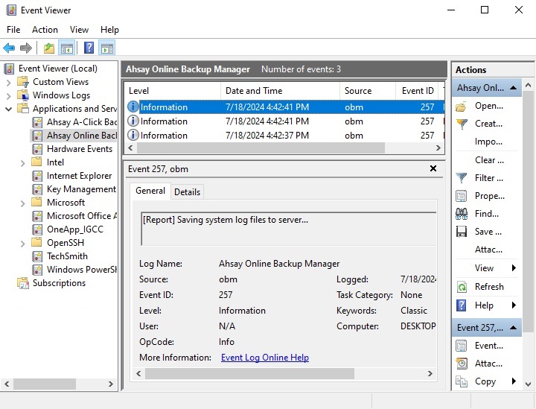Toggle the Show/Hide Action Pane toolbar icon
536x409 pixels.
point(107,48)
